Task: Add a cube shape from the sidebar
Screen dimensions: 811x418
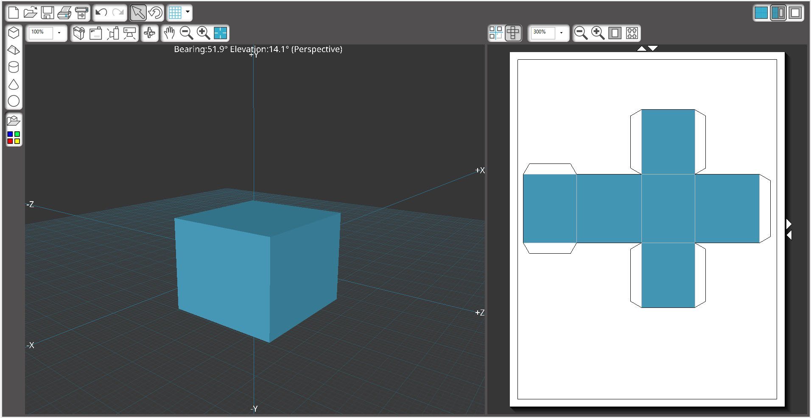Action: tap(14, 33)
